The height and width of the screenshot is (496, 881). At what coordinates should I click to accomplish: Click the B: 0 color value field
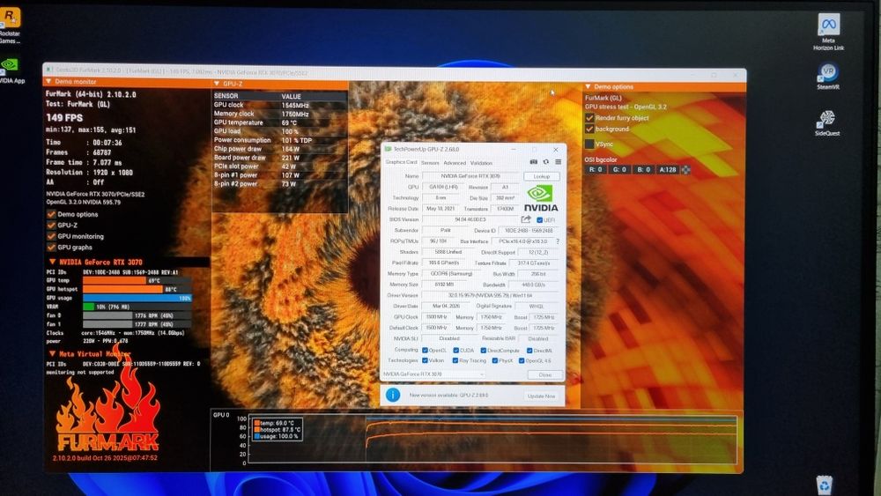click(643, 170)
